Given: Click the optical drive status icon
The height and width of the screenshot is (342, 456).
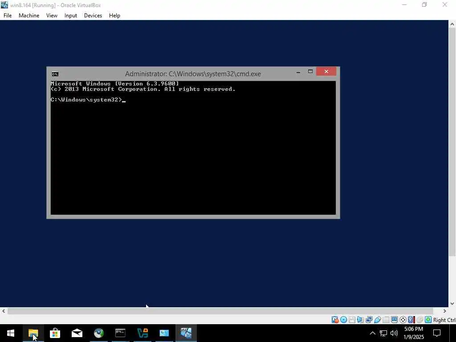Looking at the screenshot, I should tap(343, 320).
